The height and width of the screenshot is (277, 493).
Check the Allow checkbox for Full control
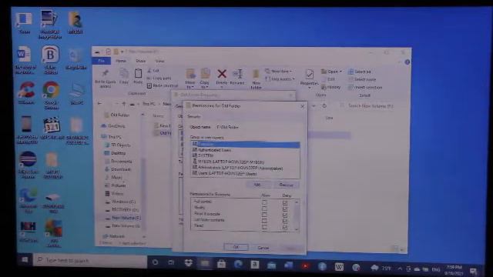point(264,202)
